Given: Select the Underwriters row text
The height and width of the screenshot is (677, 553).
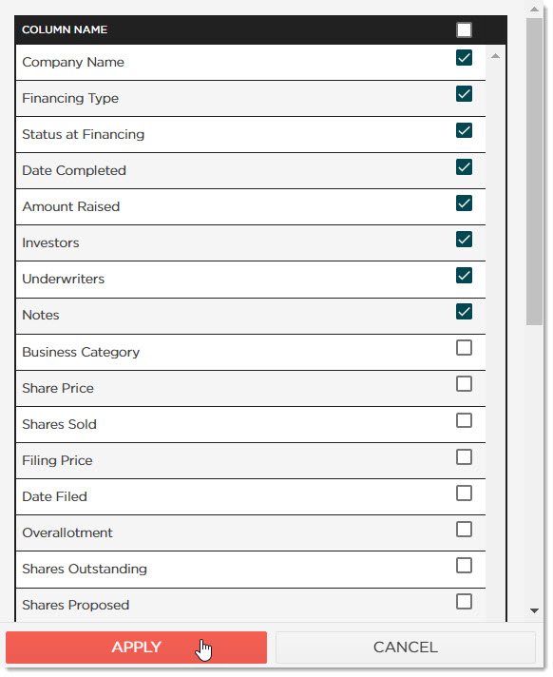Looking at the screenshot, I should point(64,279).
